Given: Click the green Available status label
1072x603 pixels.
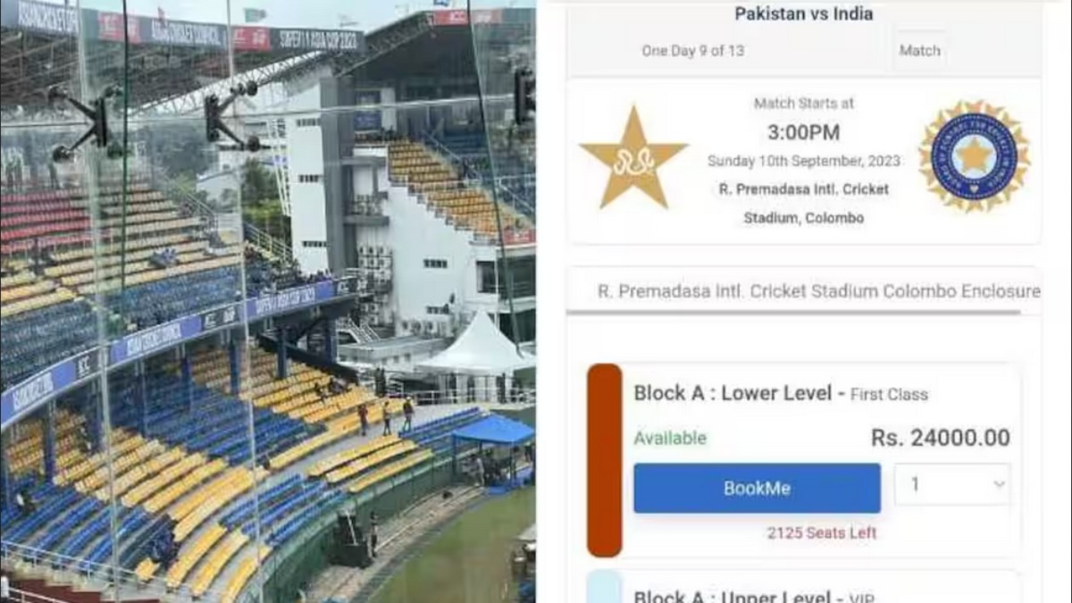Looking at the screenshot, I should (x=670, y=438).
